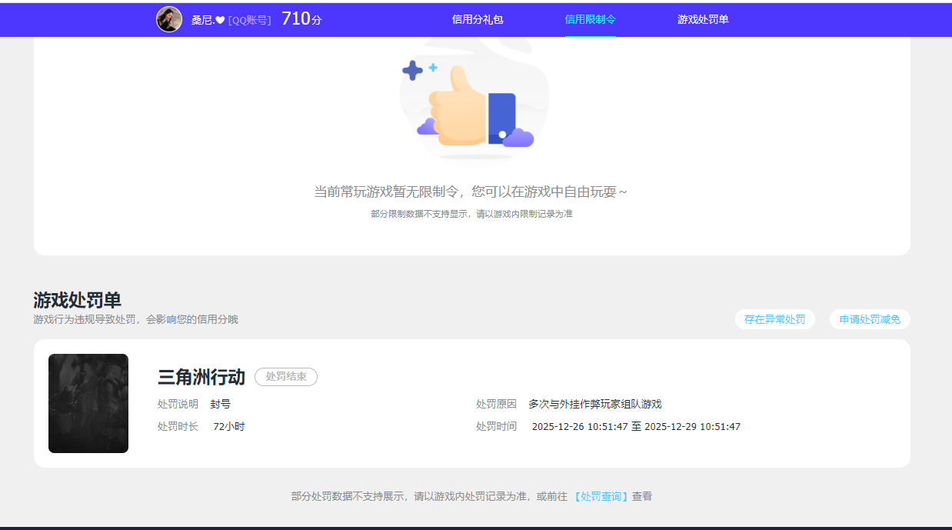Click the 处罚结束 status badge

point(286,377)
